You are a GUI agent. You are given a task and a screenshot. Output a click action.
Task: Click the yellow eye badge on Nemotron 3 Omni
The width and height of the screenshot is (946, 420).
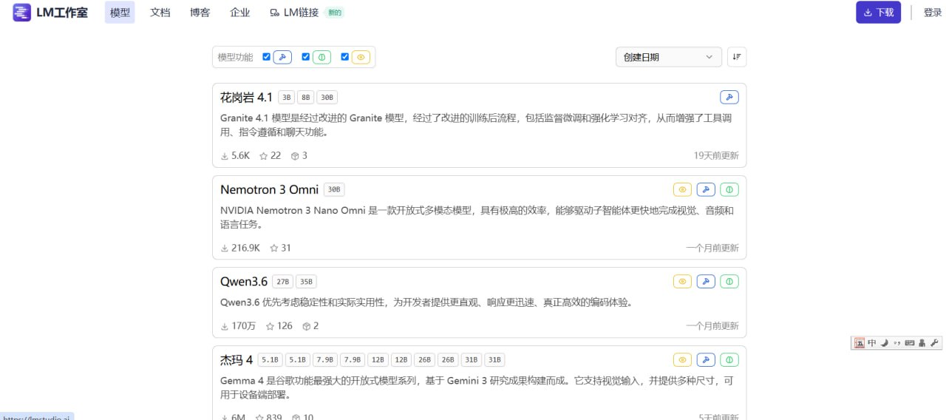coord(683,189)
